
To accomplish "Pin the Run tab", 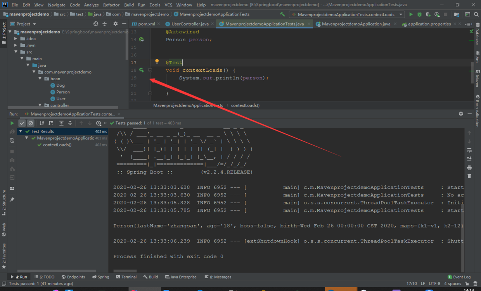I will coord(12,200).
